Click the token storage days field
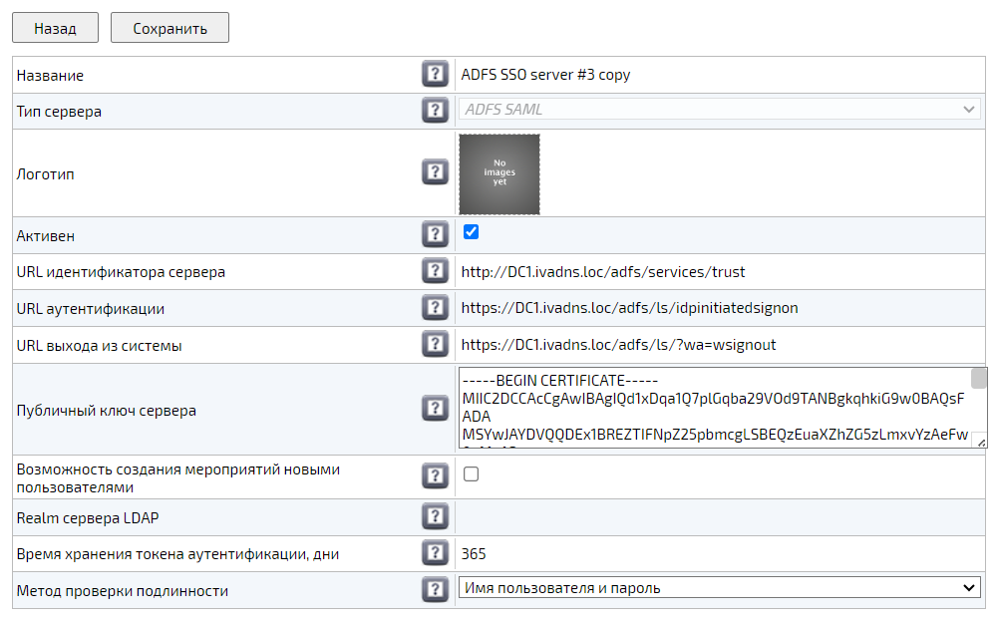997x621 pixels. 718,553
